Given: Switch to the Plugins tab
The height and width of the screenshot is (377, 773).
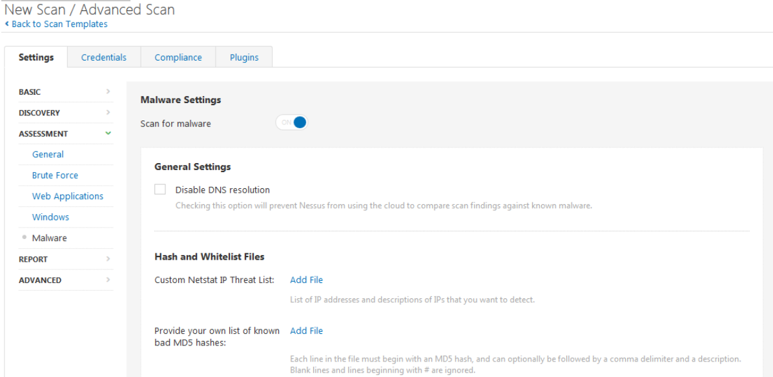Looking at the screenshot, I should coord(244,57).
